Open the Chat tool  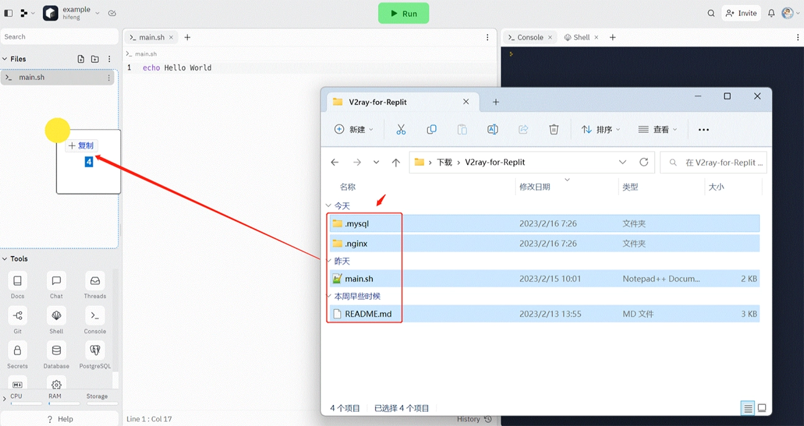click(56, 285)
